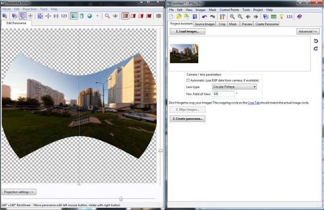The height and width of the screenshot is (210, 324).
Task: Open the Images menu in PTGui
Action: pos(201,10)
